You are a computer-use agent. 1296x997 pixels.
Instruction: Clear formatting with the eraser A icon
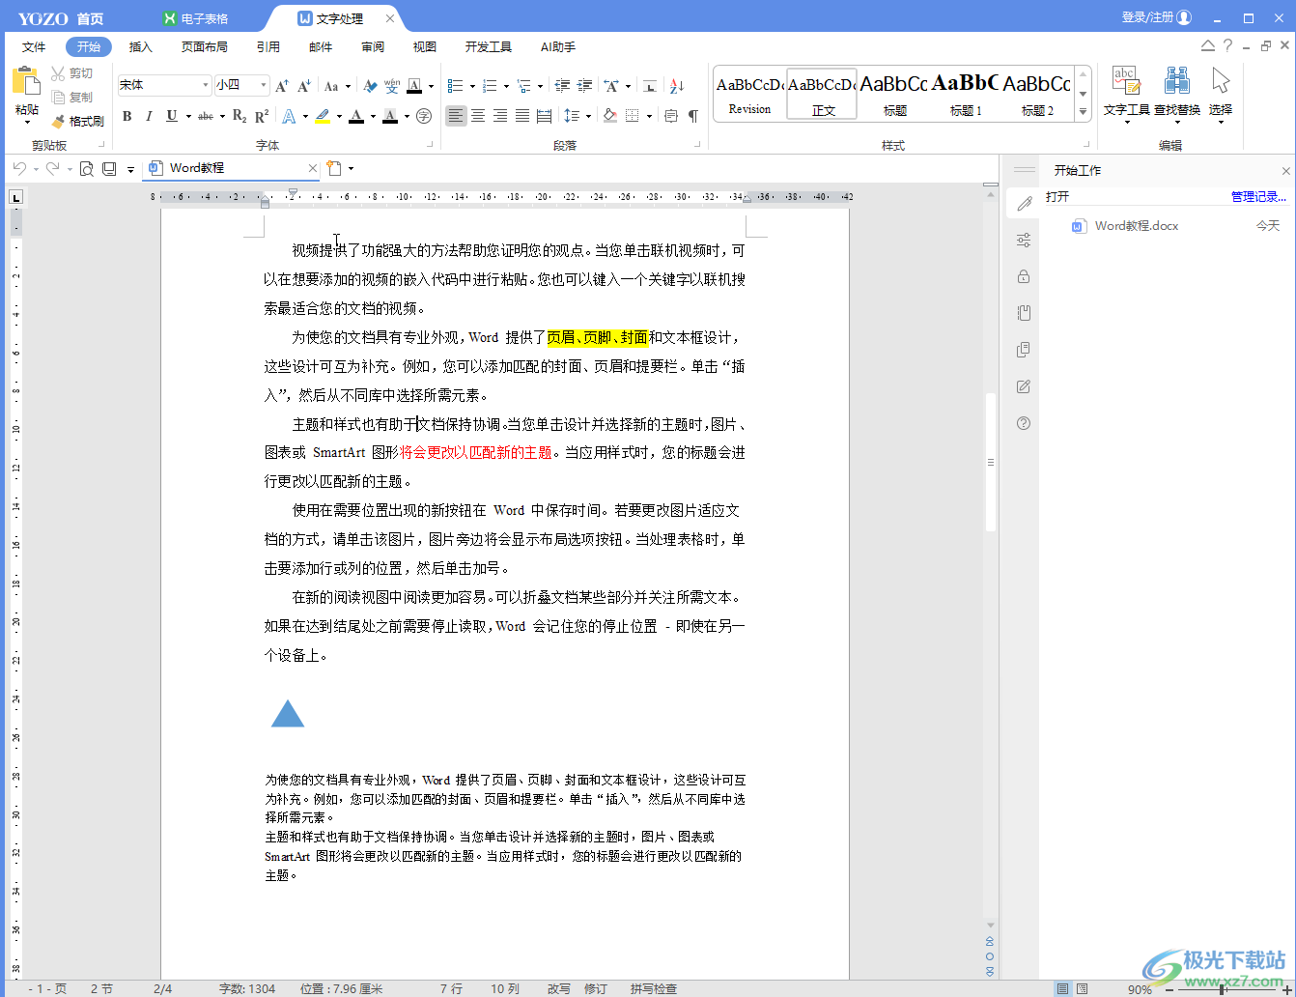(x=370, y=86)
